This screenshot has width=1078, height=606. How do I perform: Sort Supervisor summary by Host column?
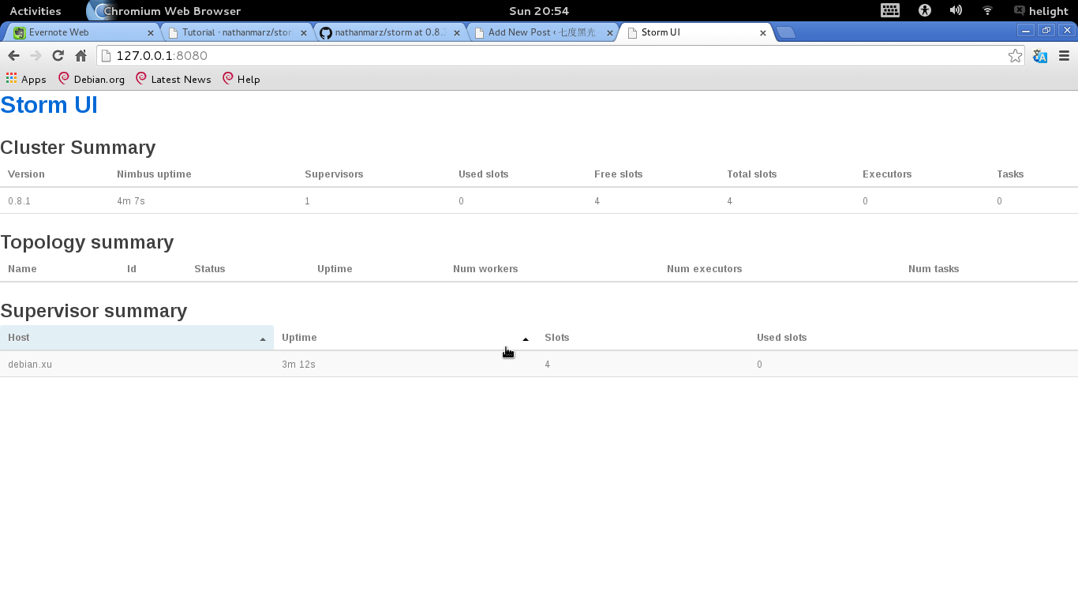(x=137, y=338)
